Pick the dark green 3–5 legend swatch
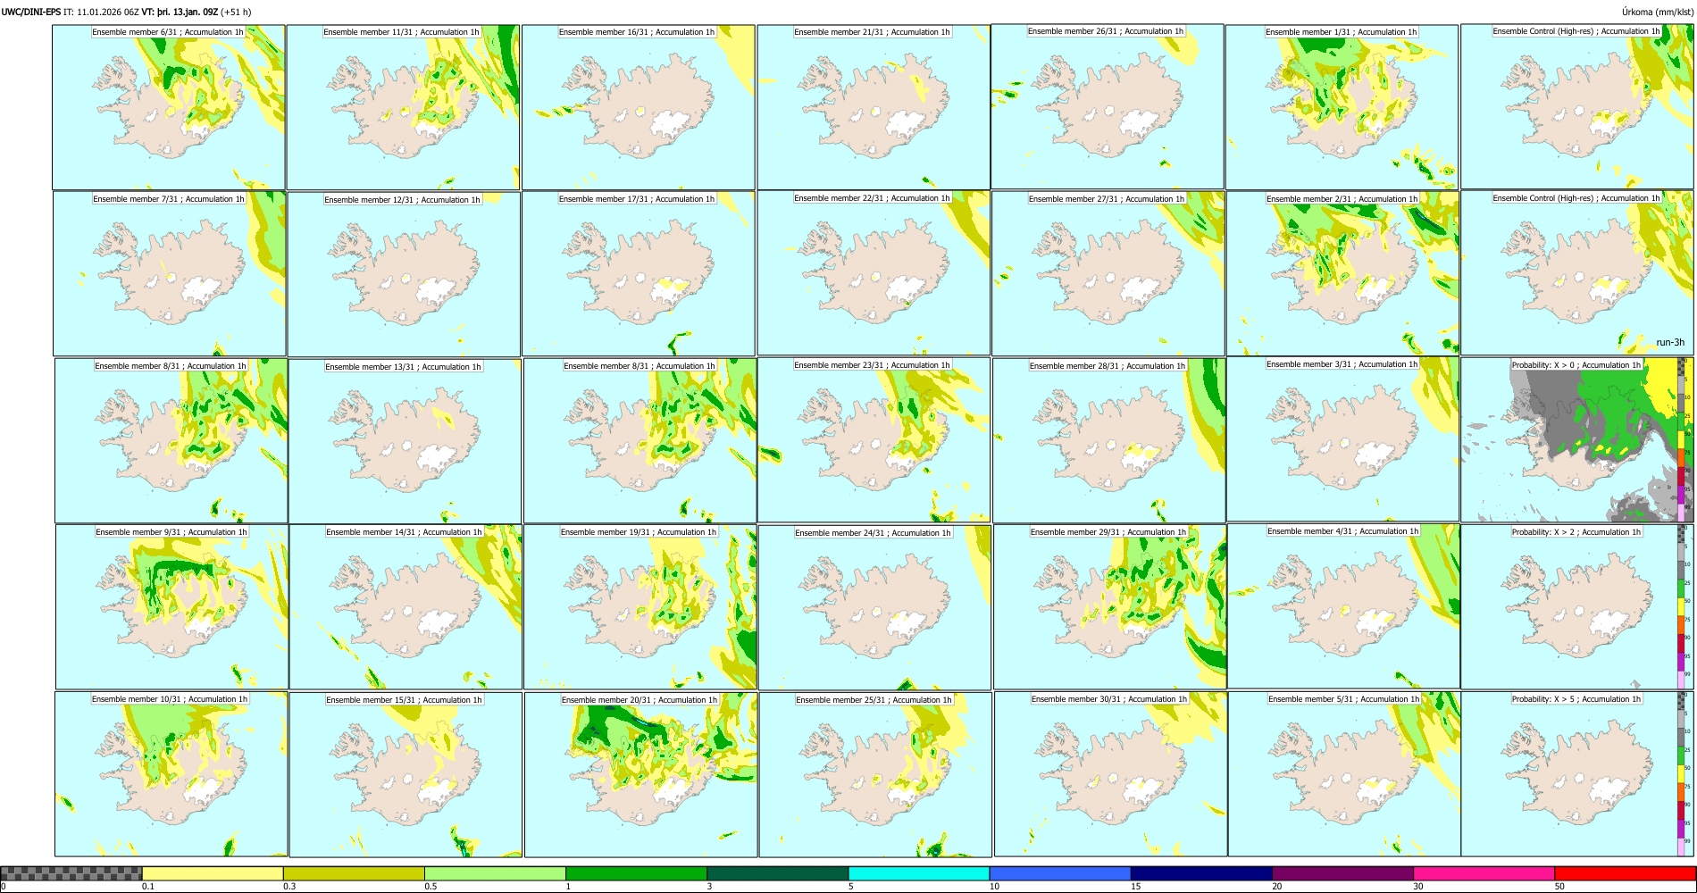The width and height of the screenshot is (1697, 893). pos(778,873)
